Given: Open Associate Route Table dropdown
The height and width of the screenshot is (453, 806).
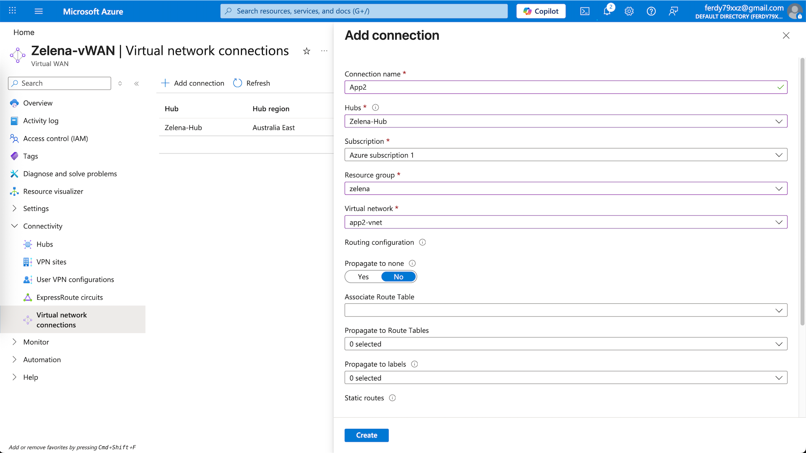Looking at the screenshot, I should pyautogui.click(x=565, y=310).
